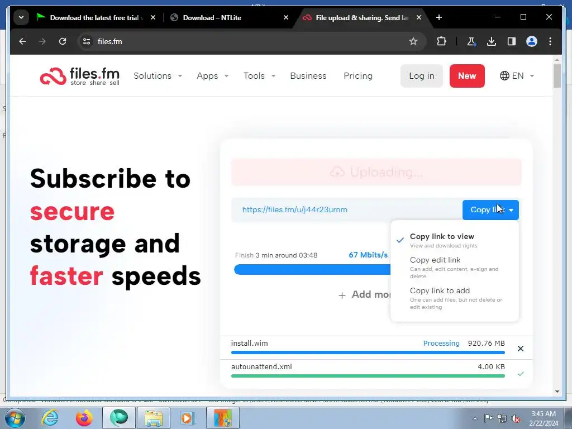Open the file explorer taskbar icon
This screenshot has height=429, width=572.
pos(154,418)
